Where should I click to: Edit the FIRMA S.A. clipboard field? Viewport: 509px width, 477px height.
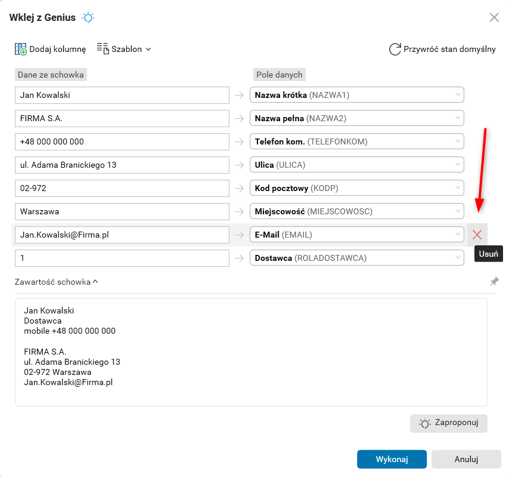tap(122, 118)
